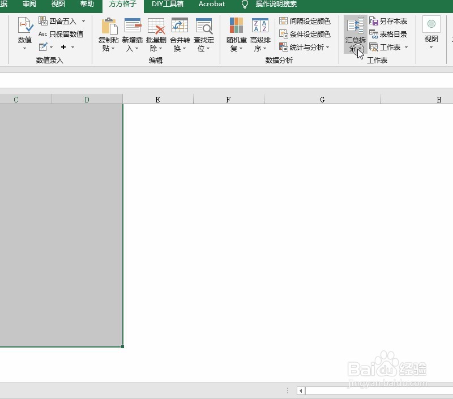This screenshot has height=399, width=453.
Task: Click the 视图 circle icon
Action: coord(431,24)
